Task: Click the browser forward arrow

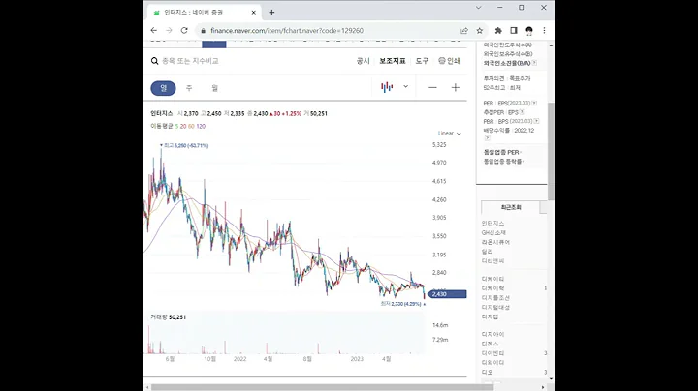Action: [x=169, y=30]
